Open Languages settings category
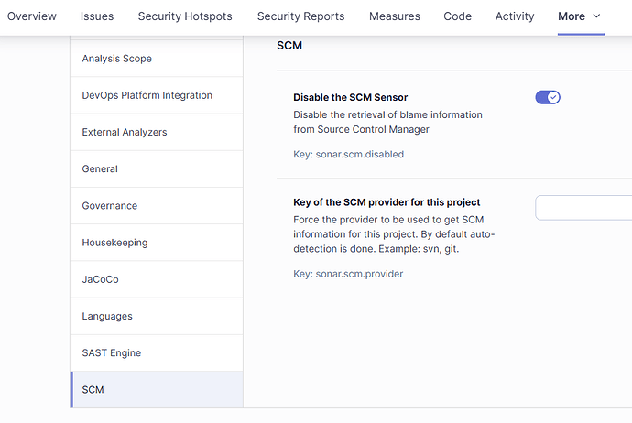632x423 pixels. pyautogui.click(x=157, y=316)
